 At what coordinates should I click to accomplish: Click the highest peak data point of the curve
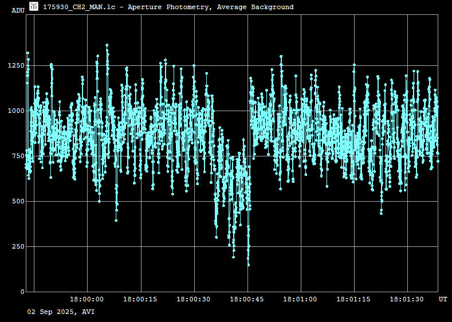107,45
